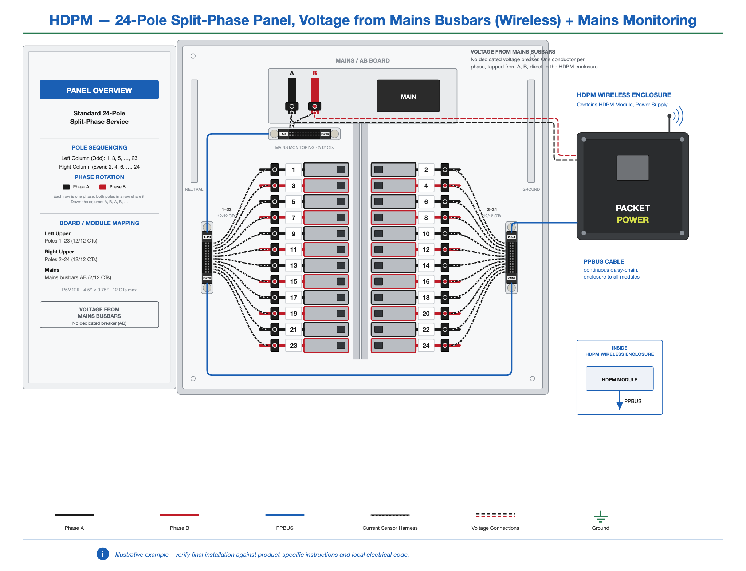Click pole number 19 label

point(294,314)
